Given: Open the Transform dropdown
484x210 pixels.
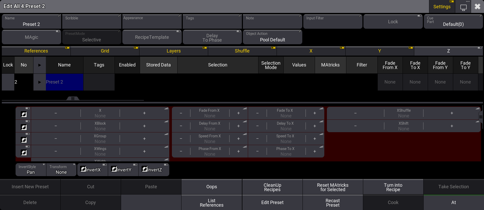Looking at the screenshot, I should coord(61,170).
